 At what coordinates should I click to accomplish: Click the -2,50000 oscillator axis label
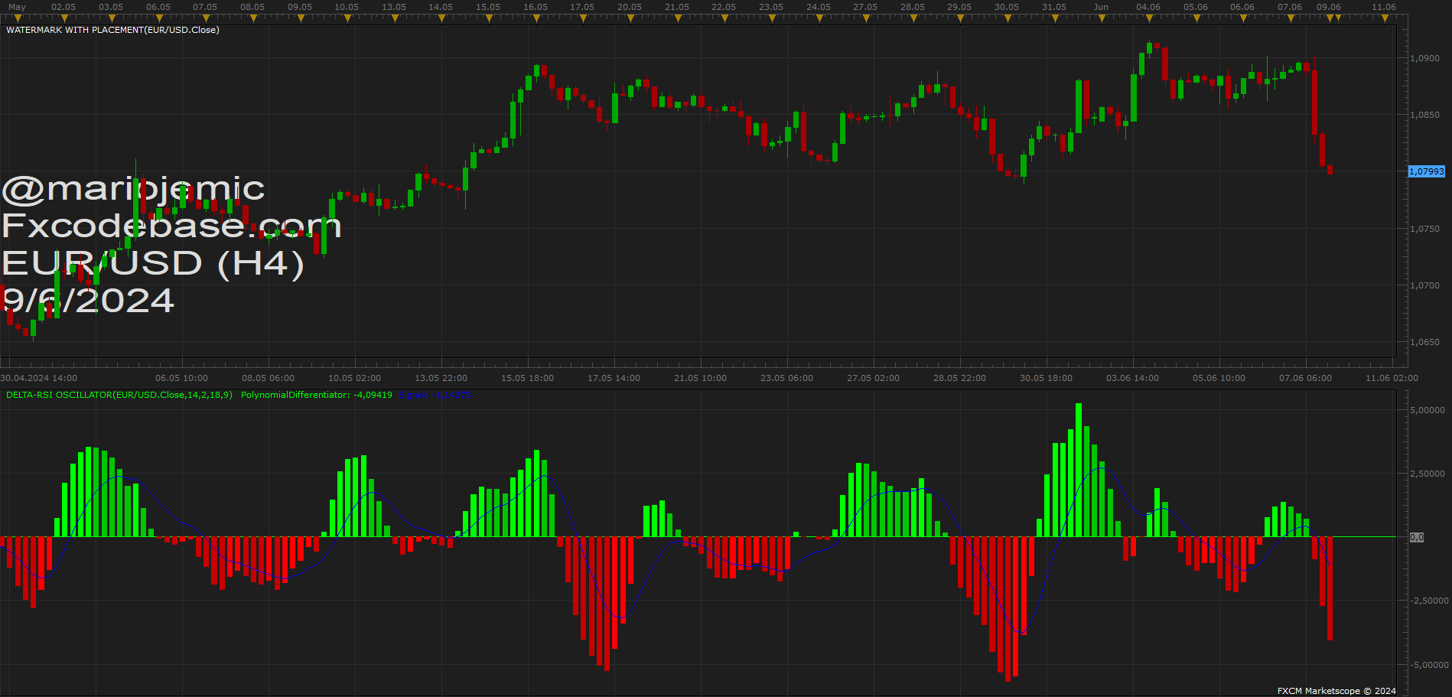1428,601
